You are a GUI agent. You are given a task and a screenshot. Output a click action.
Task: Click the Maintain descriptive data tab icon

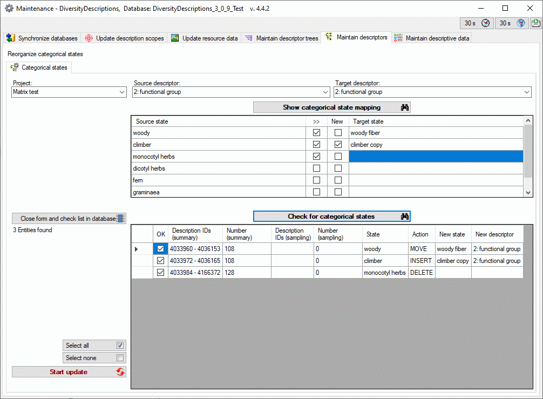pos(398,38)
